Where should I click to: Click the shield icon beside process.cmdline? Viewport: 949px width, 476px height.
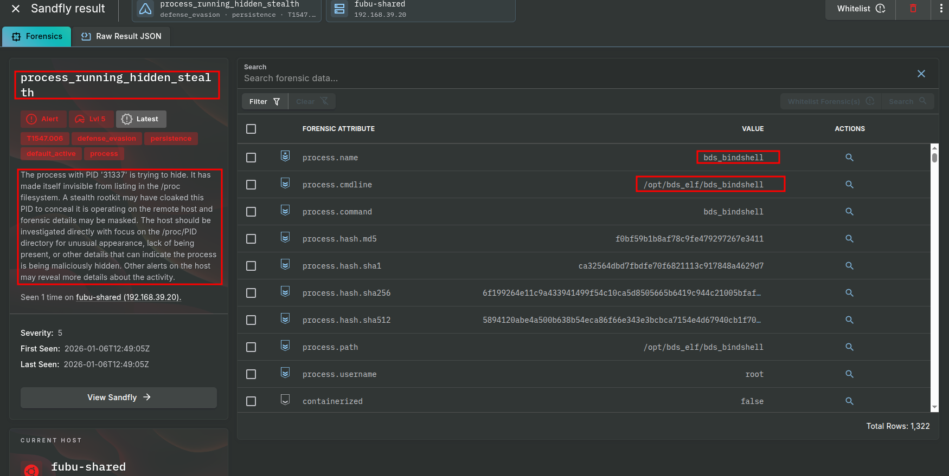click(x=285, y=184)
